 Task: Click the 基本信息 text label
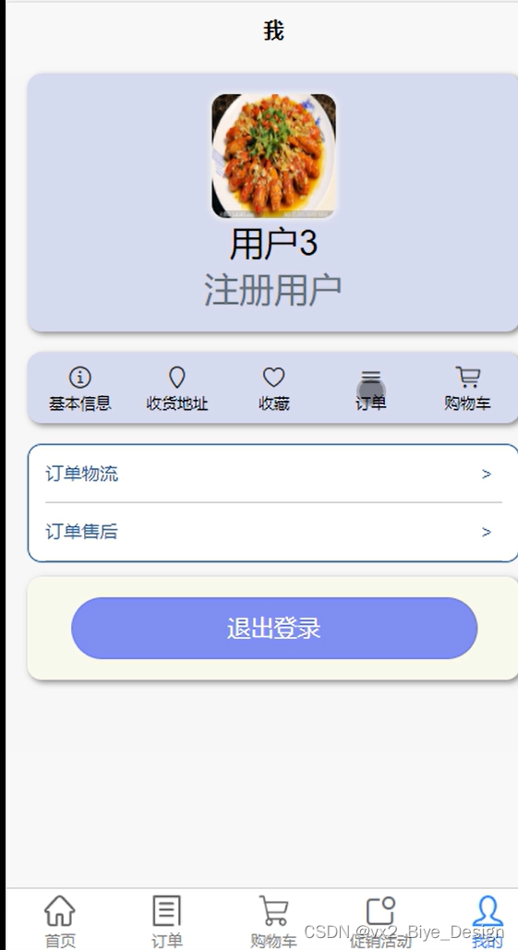[80, 403]
